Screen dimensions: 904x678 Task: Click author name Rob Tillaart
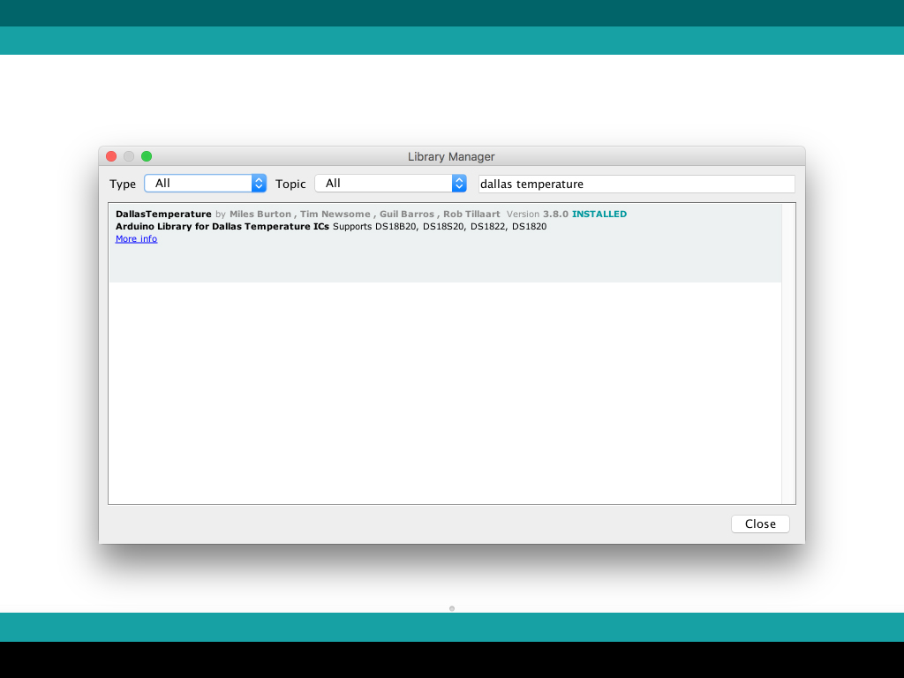(x=471, y=214)
